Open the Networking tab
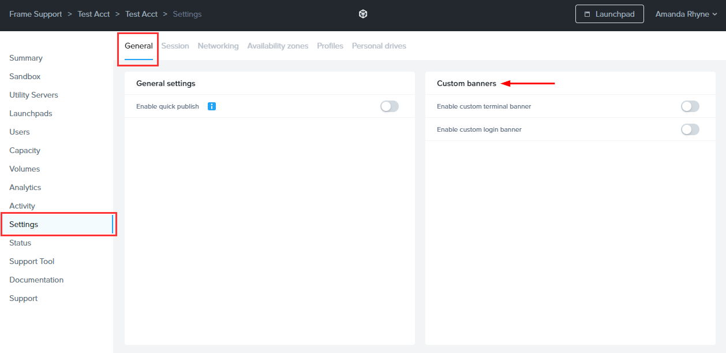Viewport: 726px width, 353px height. click(x=218, y=46)
